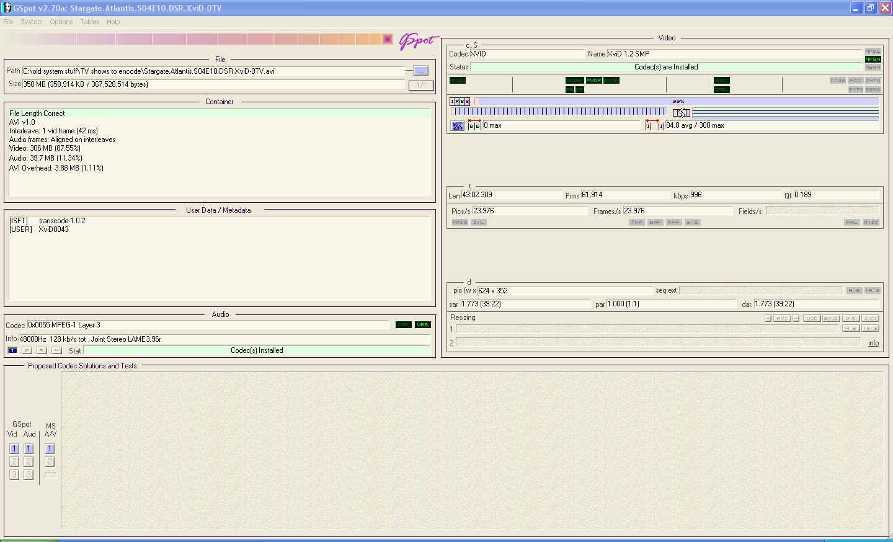Click the MPG4 indicator

point(873,59)
